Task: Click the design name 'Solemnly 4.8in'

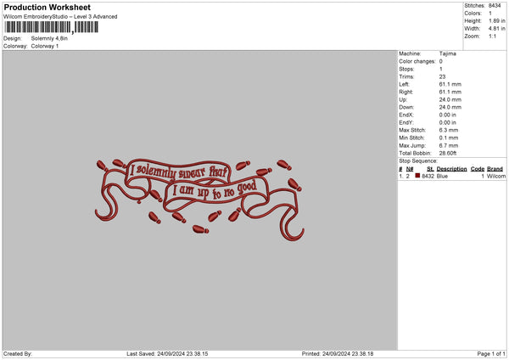Action: (49, 38)
